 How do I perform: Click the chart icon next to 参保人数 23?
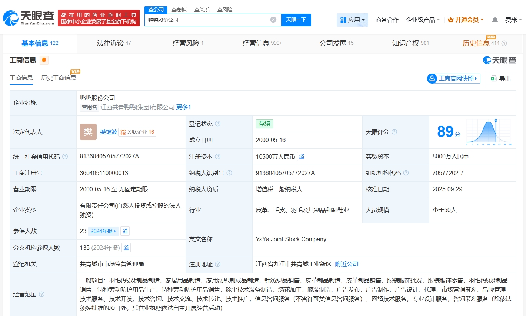pyautogui.click(x=125, y=231)
